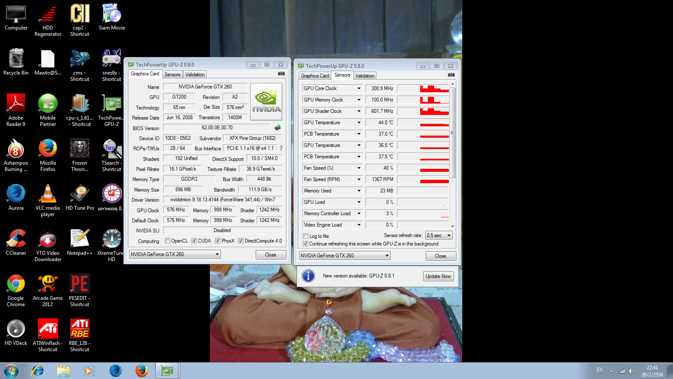
Task: Expand the GPU Core Clock sensor dropdown
Action: click(359, 88)
